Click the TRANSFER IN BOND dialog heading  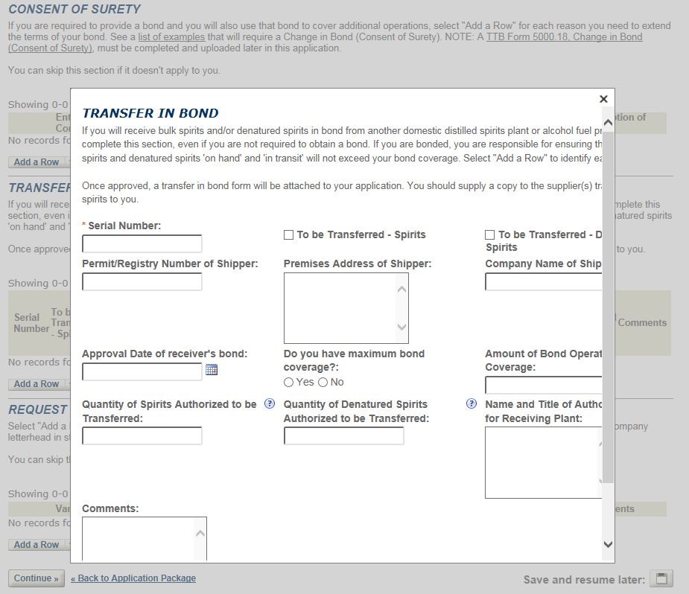point(150,113)
